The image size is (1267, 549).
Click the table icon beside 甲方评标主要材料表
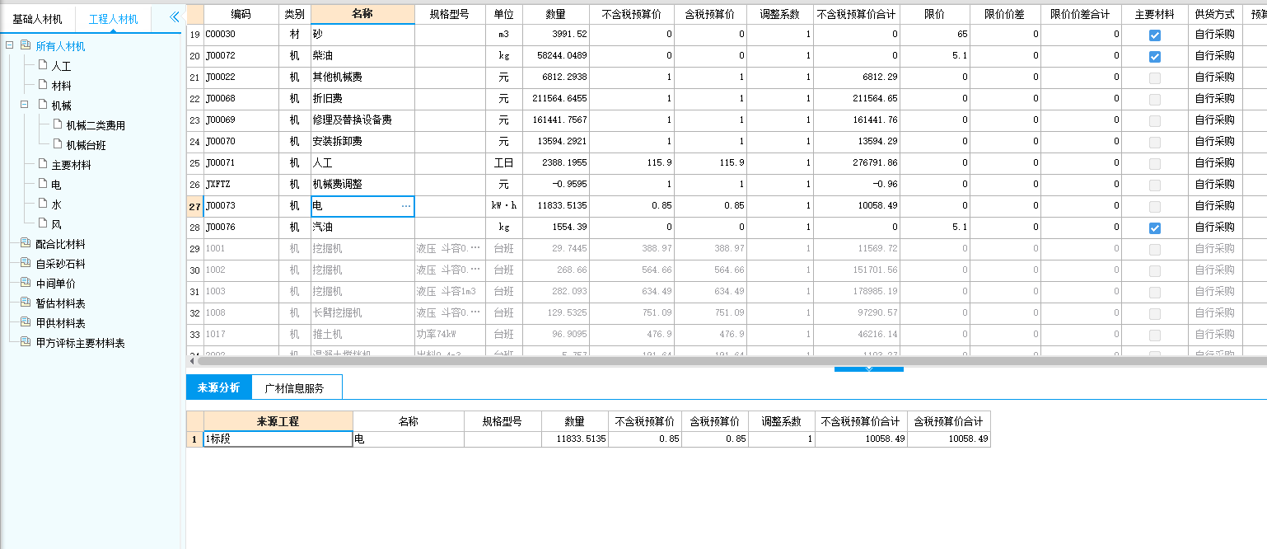pyautogui.click(x=26, y=342)
